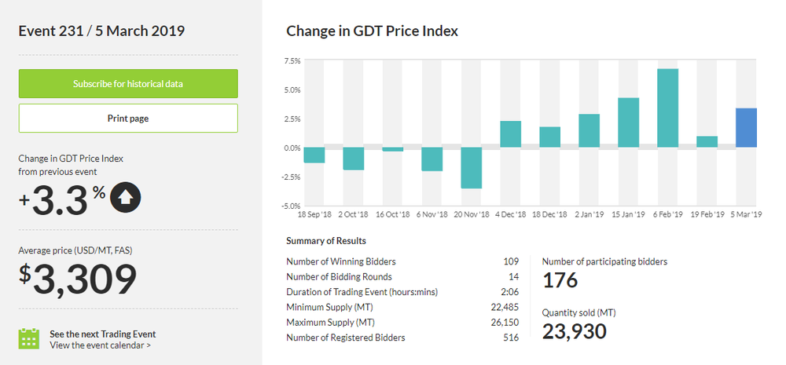Click the 2 Oct '18 chart bar
This screenshot has width=786, height=365.
(x=354, y=159)
